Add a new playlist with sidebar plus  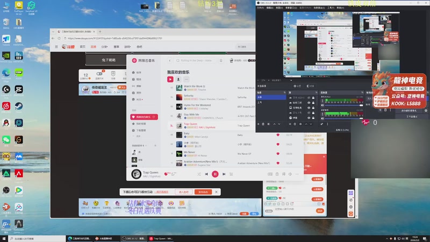click(155, 145)
